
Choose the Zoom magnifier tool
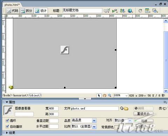tap(110, 96)
